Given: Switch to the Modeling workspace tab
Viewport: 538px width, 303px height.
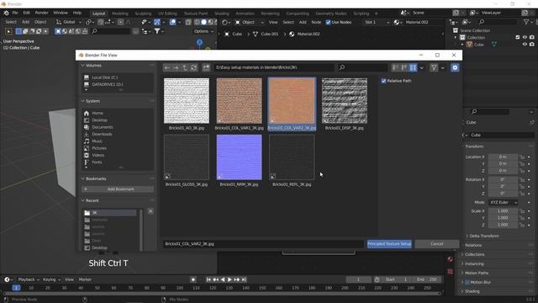Looking at the screenshot, I should point(119,13).
